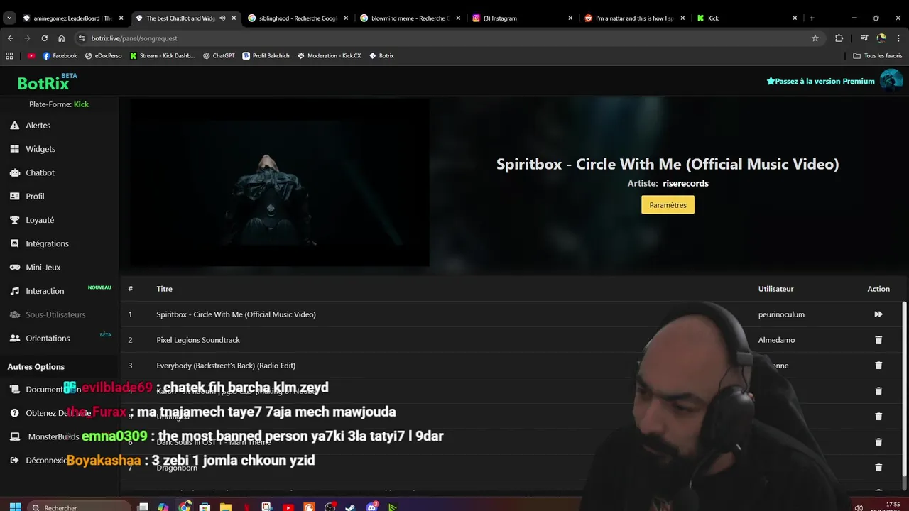Click the Documentation book icon
This screenshot has width=909, height=511.
coord(14,389)
